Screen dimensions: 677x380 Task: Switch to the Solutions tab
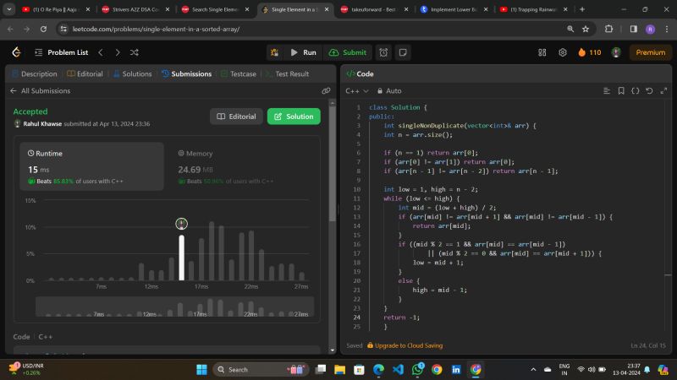[133, 73]
